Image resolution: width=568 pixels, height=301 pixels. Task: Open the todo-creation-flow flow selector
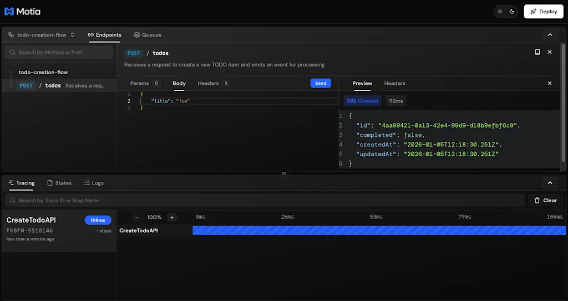pos(41,35)
